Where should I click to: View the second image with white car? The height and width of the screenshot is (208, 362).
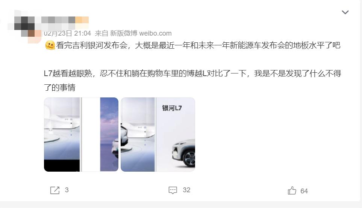[x=158, y=135]
